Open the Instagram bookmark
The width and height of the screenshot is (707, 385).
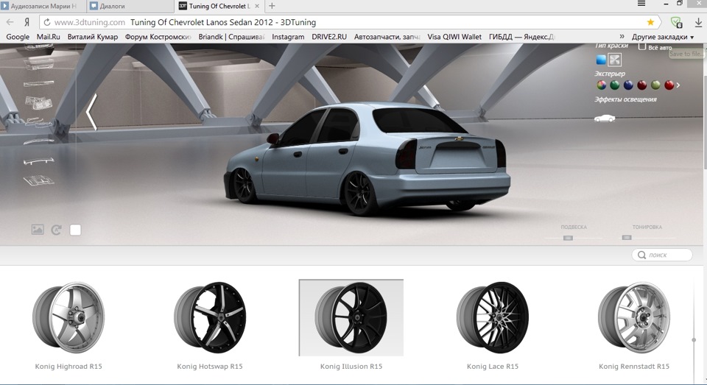pos(288,37)
